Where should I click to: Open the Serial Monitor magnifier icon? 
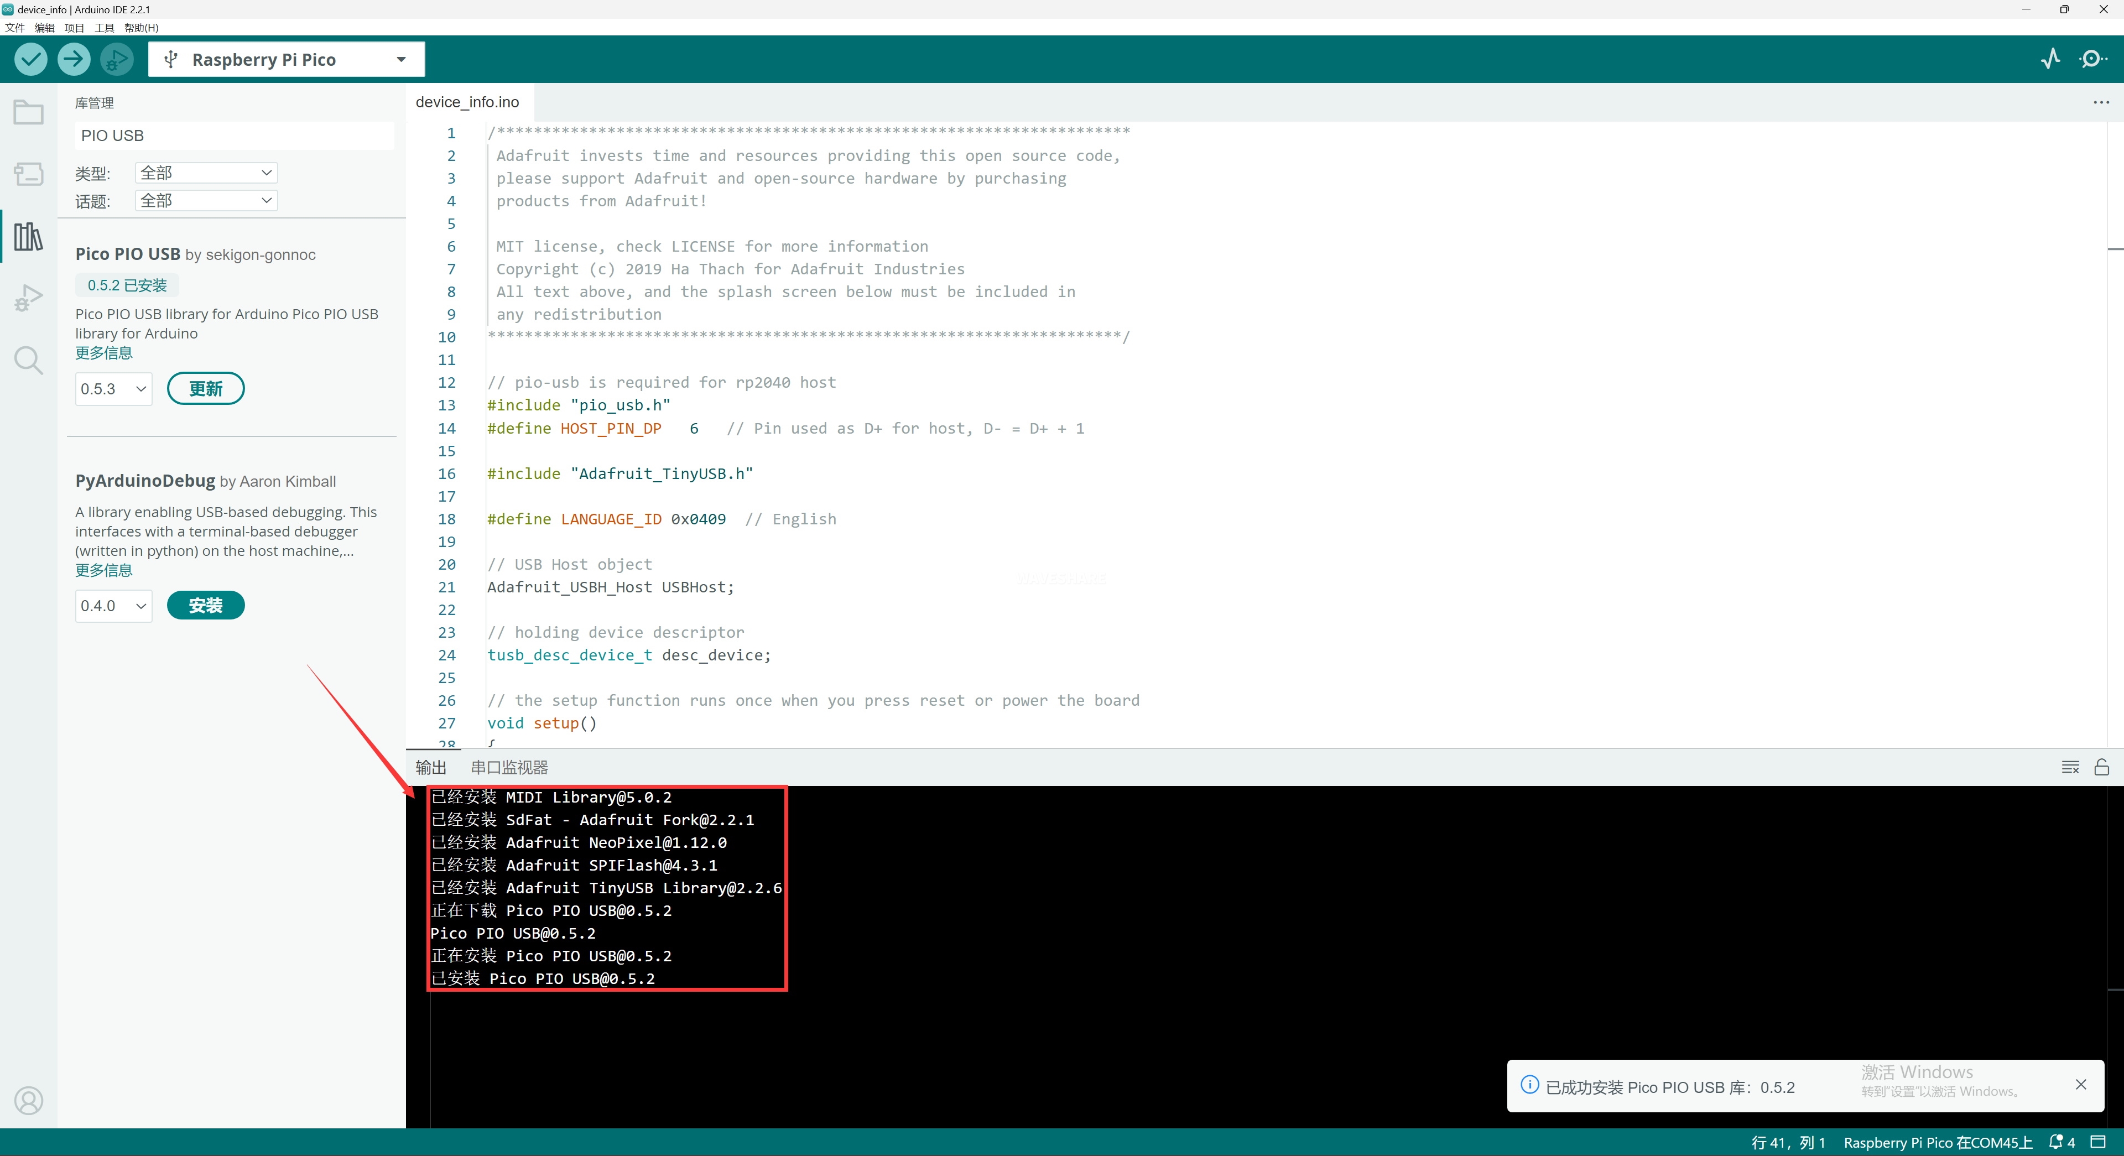point(2092,59)
